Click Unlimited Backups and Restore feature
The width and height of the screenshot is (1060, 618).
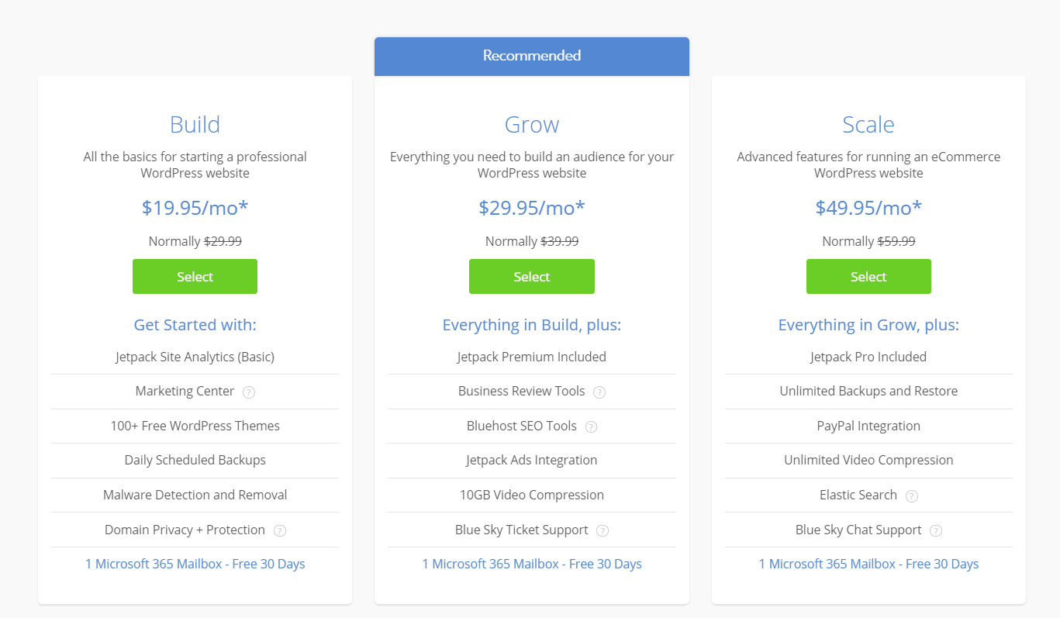pyautogui.click(x=868, y=391)
